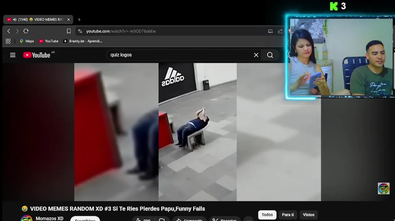Image resolution: width=395 pixels, height=221 pixels.
Task: Click the Recortar clip button
Action: (x=225, y=219)
